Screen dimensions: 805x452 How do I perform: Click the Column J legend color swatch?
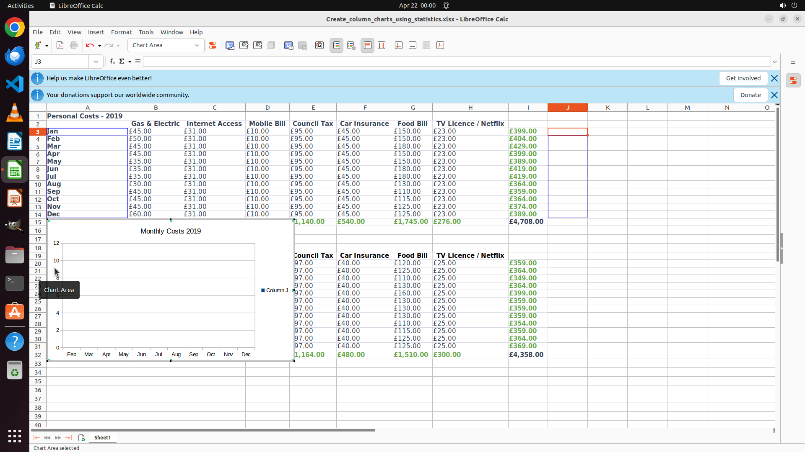pyautogui.click(x=263, y=290)
